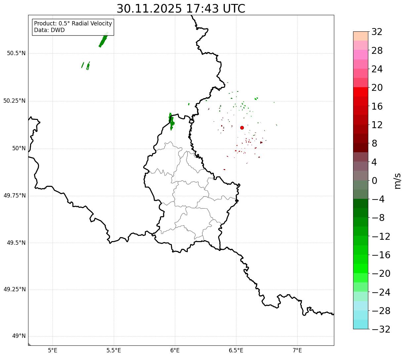This screenshot has height=357, width=405.
Task: Click the 49.25°N latitude label
Action: point(14,289)
